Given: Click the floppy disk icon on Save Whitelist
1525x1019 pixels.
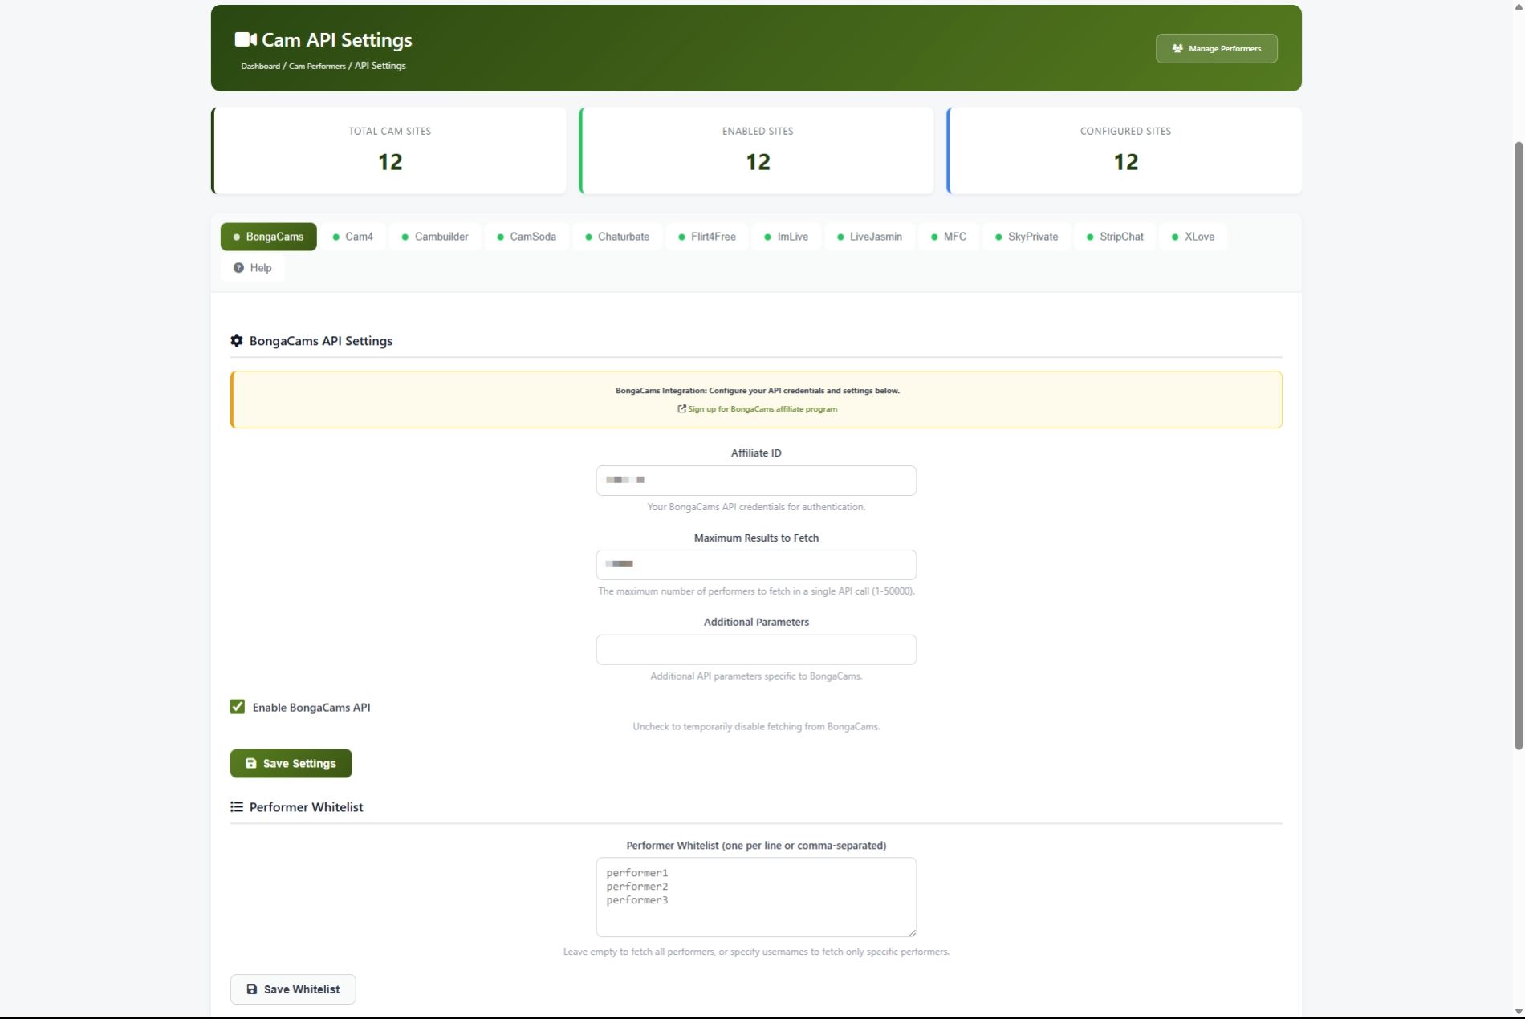Looking at the screenshot, I should pyautogui.click(x=252, y=989).
